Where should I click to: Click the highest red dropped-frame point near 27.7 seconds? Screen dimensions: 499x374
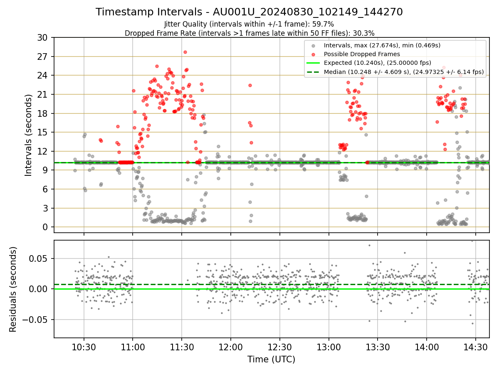185,52
